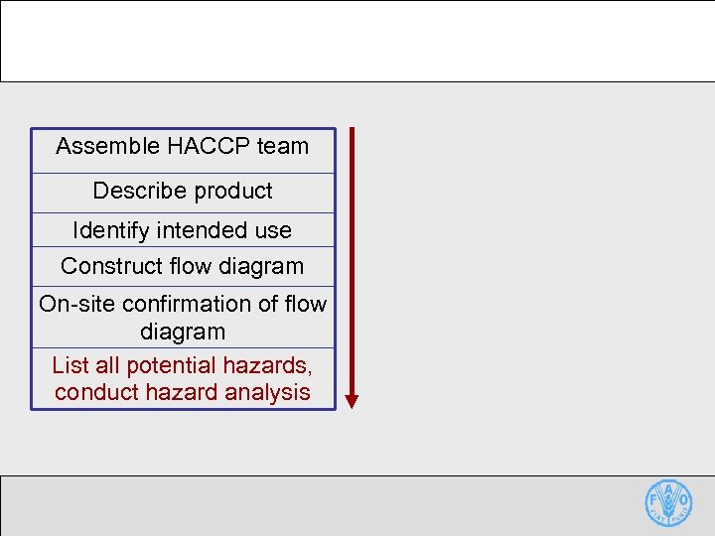Click the empty white title box
This screenshot has width=715, height=536.
tap(357, 41)
